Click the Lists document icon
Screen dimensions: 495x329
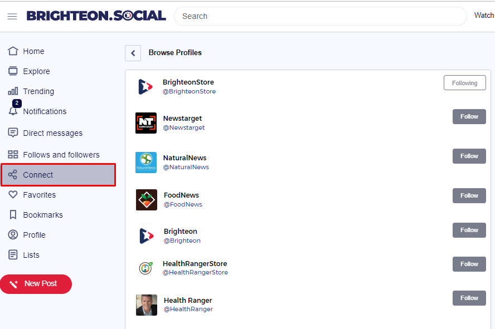[x=13, y=254]
